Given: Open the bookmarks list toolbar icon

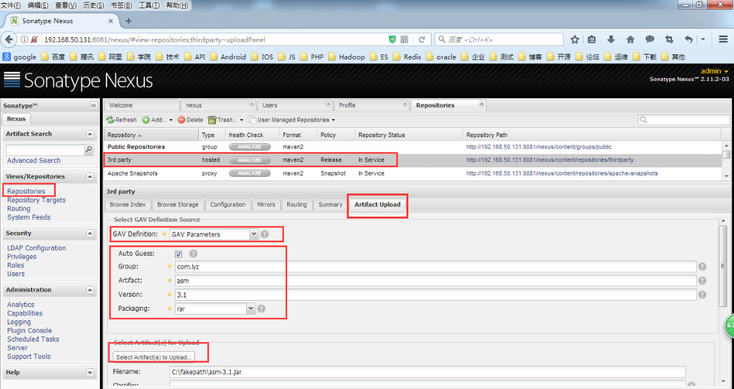Looking at the screenshot, I should tap(592, 40).
